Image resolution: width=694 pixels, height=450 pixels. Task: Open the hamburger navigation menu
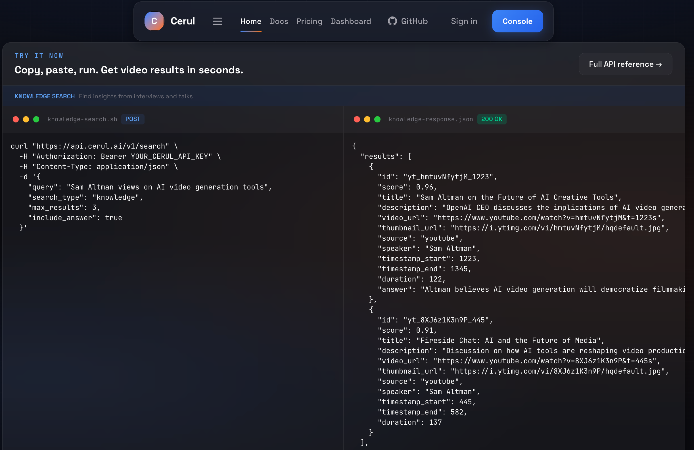(x=218, y=21)
